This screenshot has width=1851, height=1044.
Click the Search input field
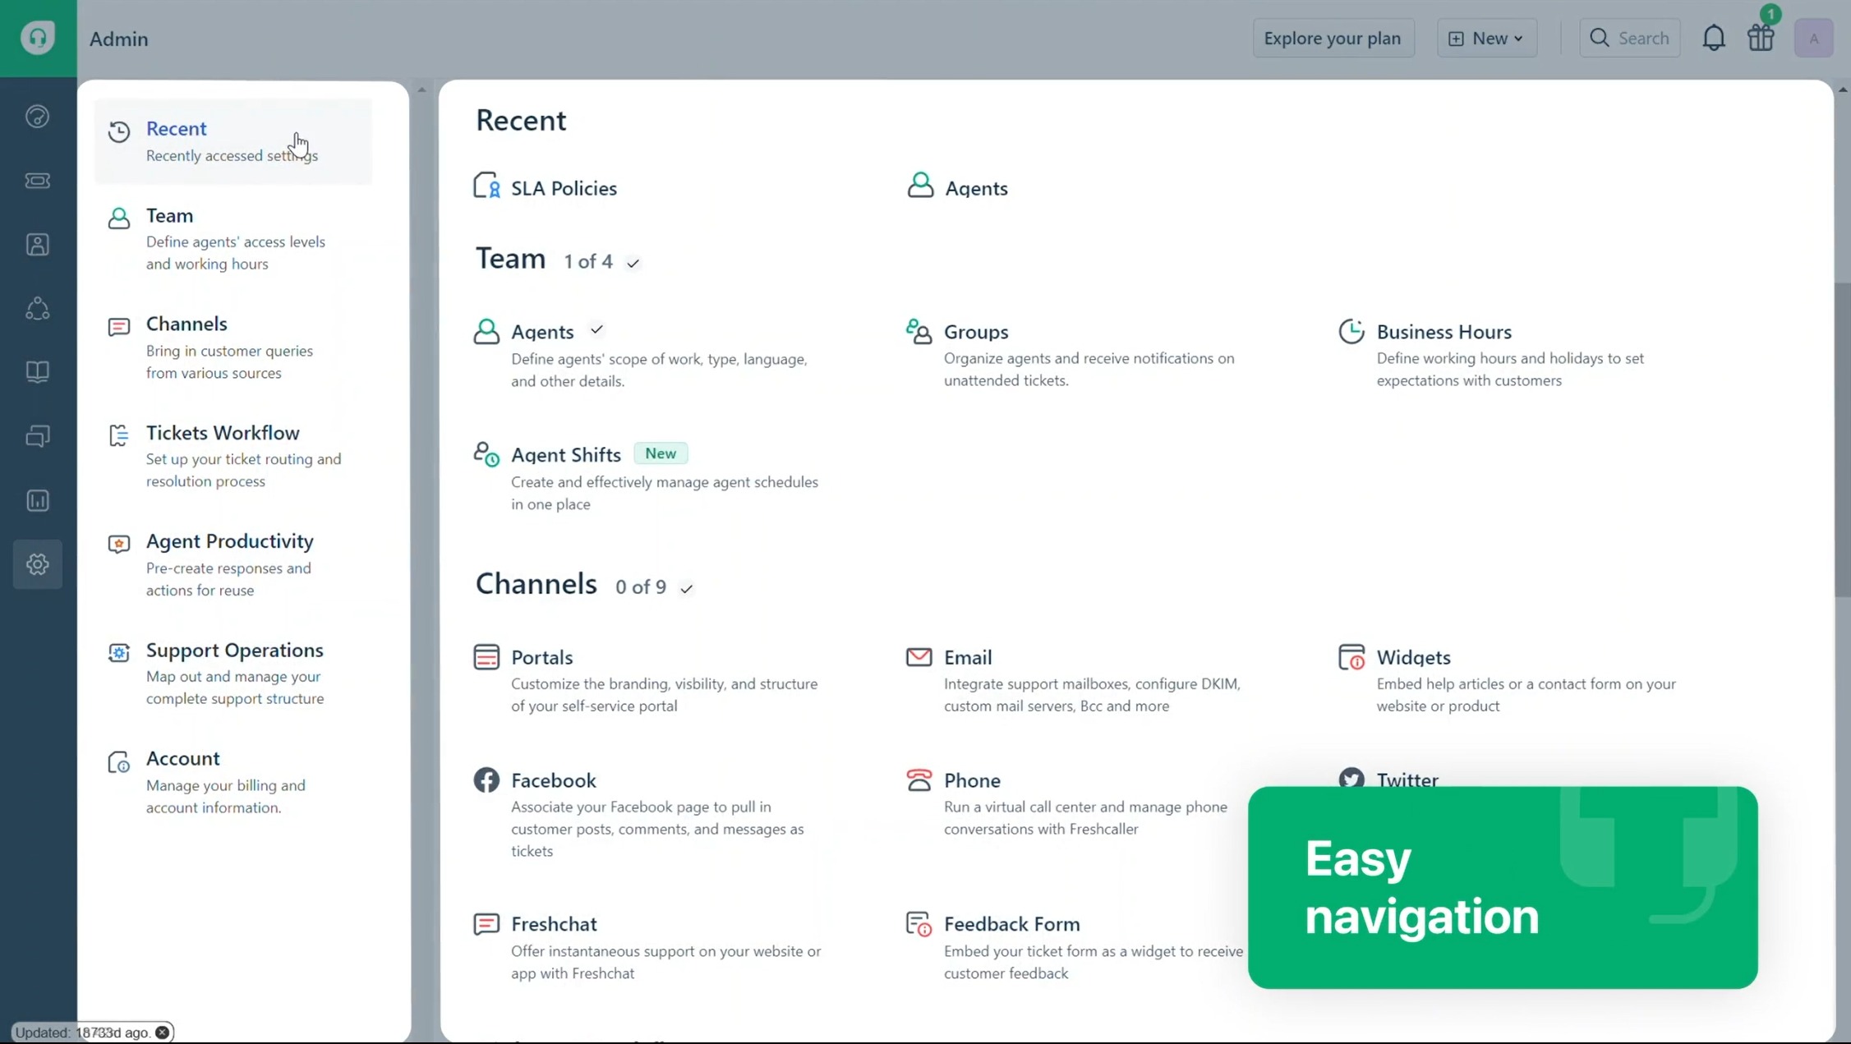[x=1630, y=38]
